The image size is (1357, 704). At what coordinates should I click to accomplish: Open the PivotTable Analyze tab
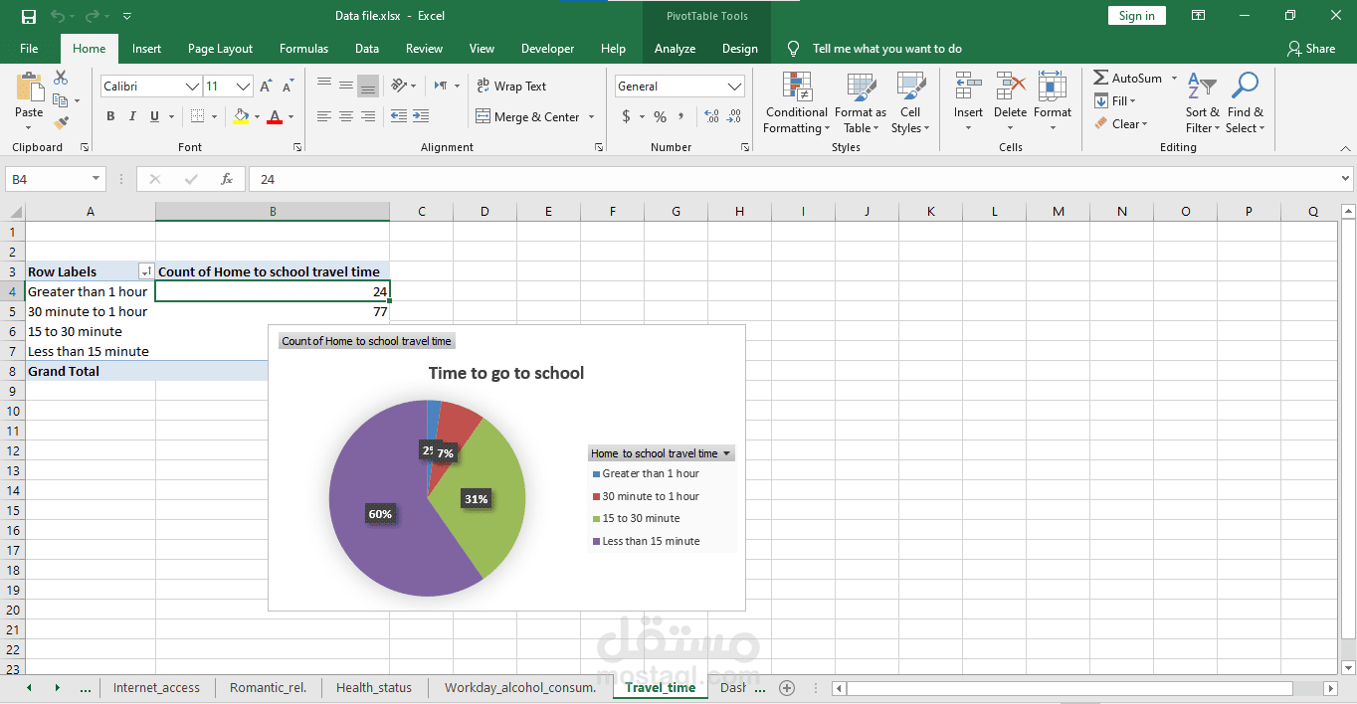pyautogui.click(x=675, y=48)
